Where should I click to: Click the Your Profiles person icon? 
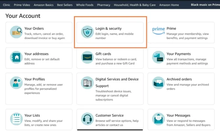16,83
